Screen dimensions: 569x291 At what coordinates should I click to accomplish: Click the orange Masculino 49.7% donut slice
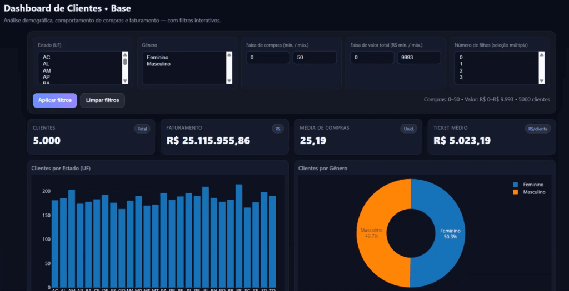(371, 233)
